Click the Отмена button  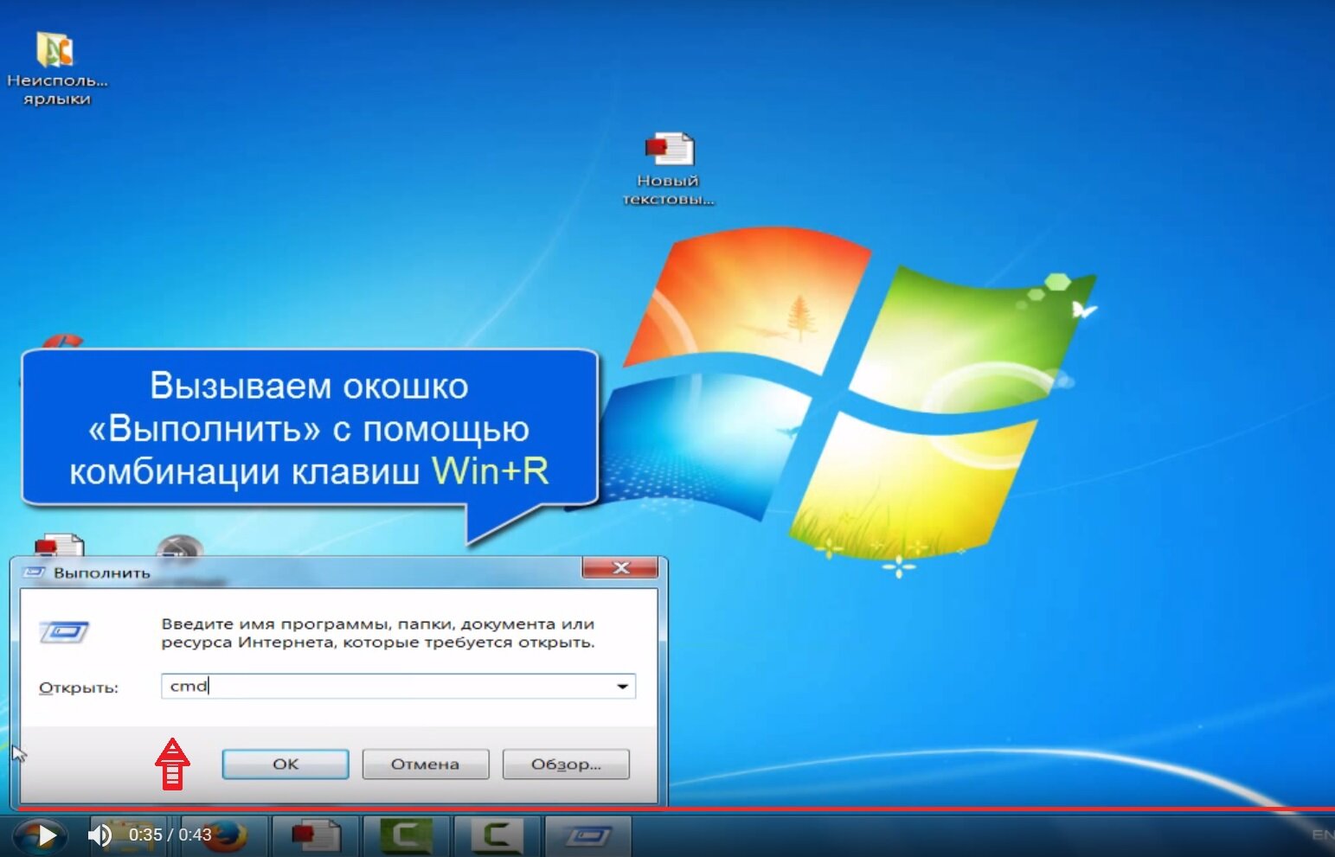(425, 764)
